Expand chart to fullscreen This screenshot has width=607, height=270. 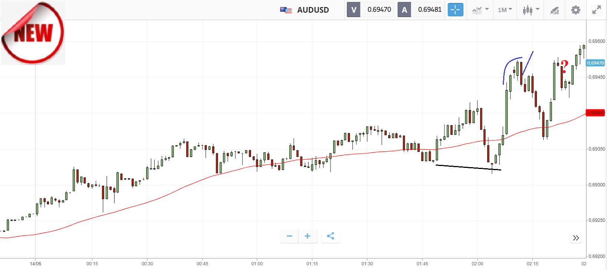coord(596,10)
